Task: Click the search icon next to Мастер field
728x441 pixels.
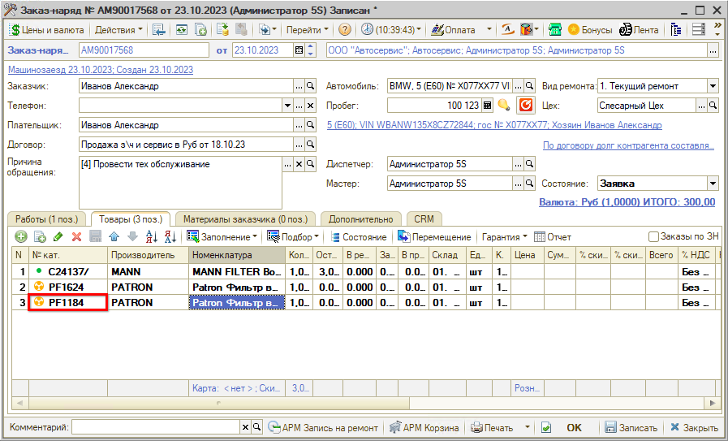Action: [x=529, y=184]
